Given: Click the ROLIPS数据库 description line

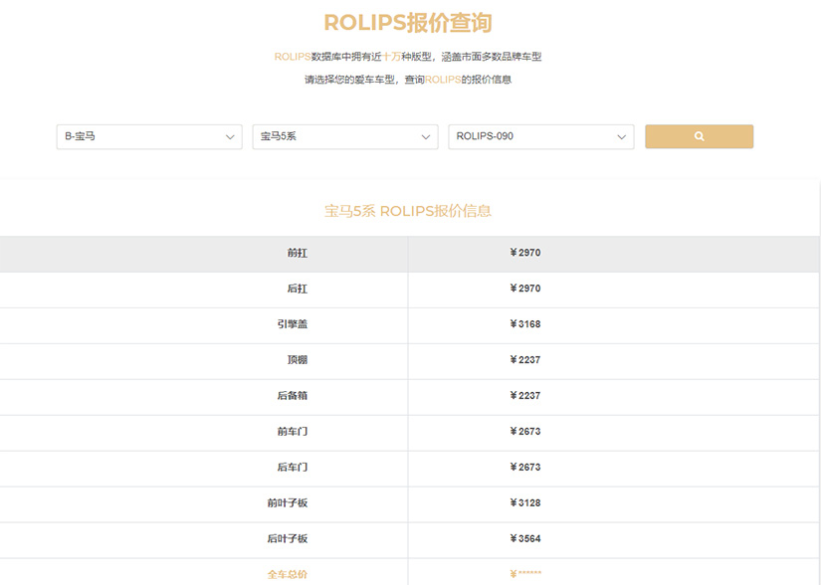Looking at the screenshot, I should click(408, 57).
